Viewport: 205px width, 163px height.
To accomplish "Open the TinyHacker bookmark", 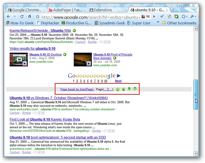I will coord(48,23).
